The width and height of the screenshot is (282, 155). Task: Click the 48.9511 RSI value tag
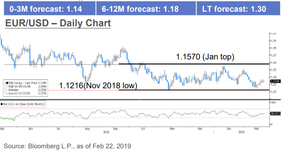pyautogui.click(x=276, y=114)
